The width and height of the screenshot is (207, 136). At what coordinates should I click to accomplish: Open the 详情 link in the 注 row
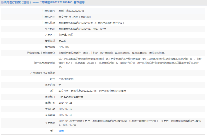pyautogui.click(x=61, y=131)
